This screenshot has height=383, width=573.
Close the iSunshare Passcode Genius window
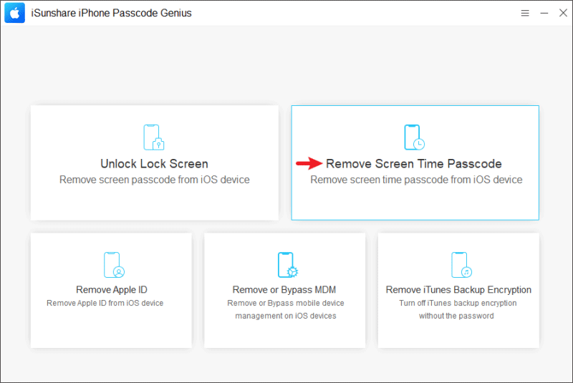(563, 13)
